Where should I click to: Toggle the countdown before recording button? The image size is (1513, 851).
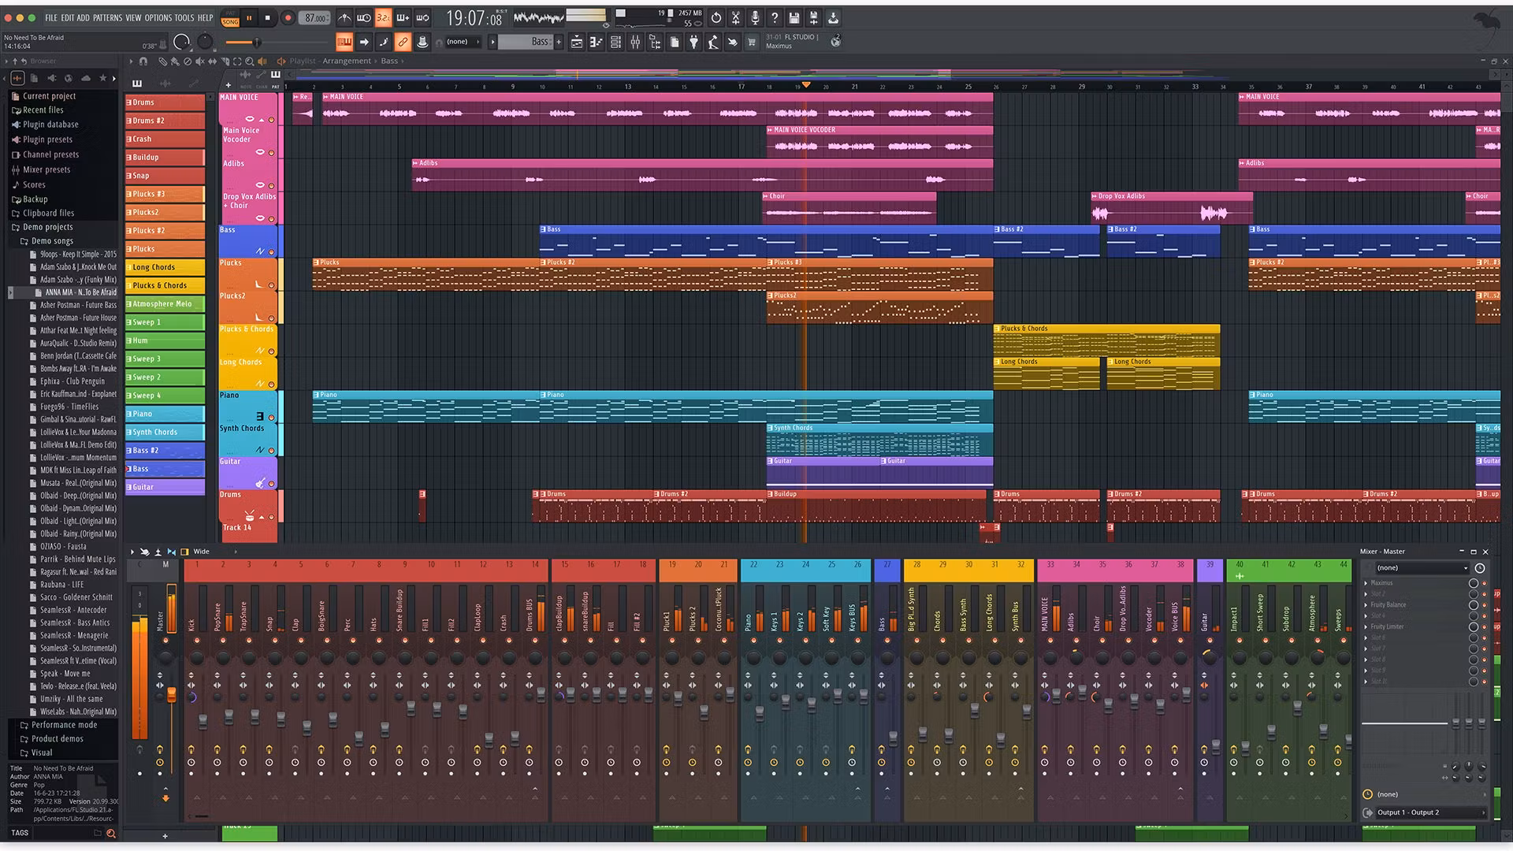click(x=383, y=17)
